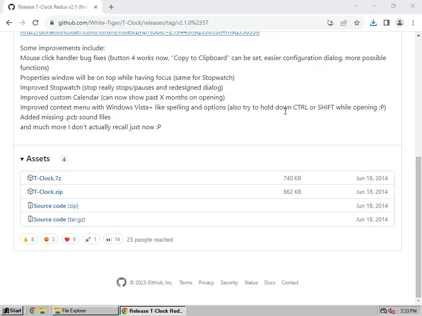Viewport: 422px width, 316px height.
Task: Toggle the Chrome side panel icon
Action: coord(387,23)
